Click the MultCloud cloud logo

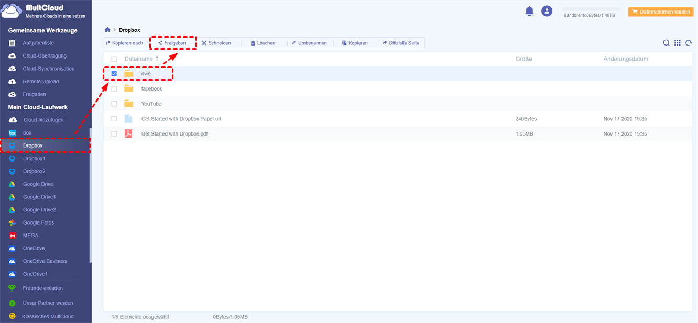(x=12, y=12)
